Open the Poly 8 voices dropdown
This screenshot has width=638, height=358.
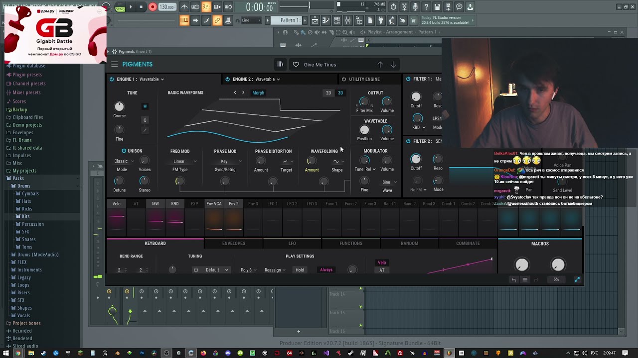[x=248, y=270]
